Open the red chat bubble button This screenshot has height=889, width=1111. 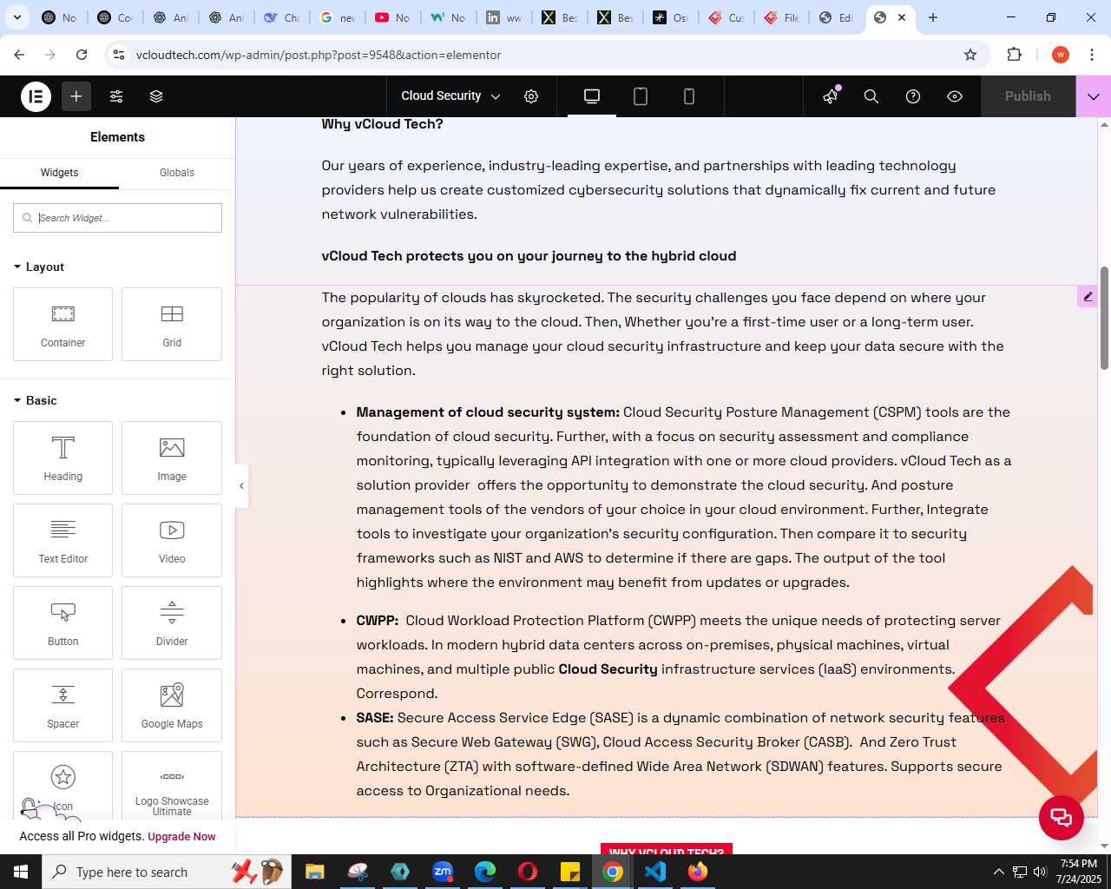pos(1062,817)
